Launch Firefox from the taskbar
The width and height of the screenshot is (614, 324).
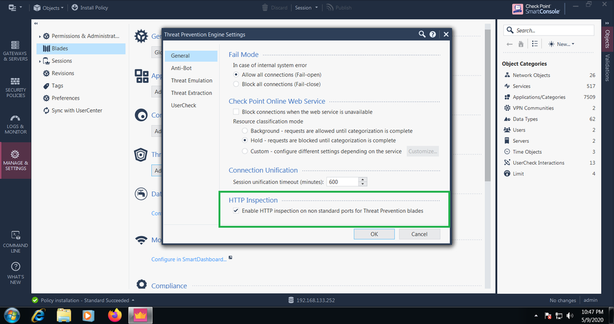pyautogui.click(x=115, y=315)
